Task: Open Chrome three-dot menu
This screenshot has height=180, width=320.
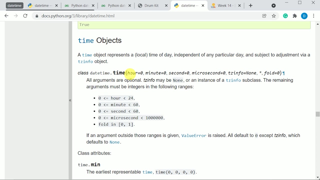Action: (313, 16)
